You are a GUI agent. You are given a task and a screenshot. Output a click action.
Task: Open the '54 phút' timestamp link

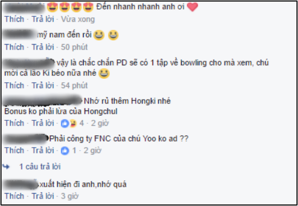point(74,86)
